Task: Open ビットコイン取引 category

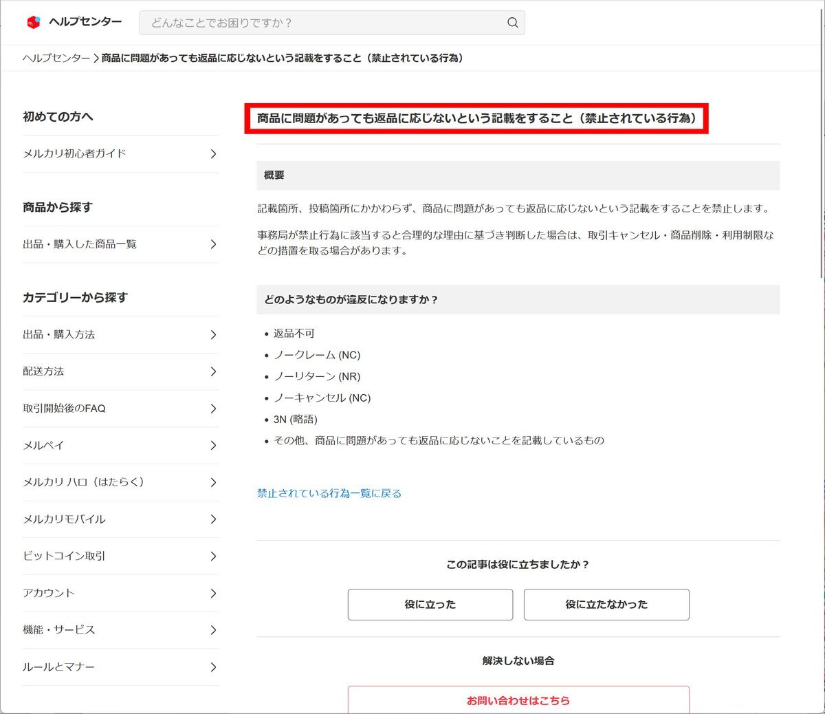Action: [120, 556]
